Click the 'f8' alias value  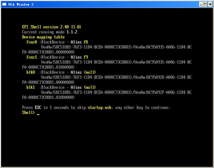[x=86, y=42]
